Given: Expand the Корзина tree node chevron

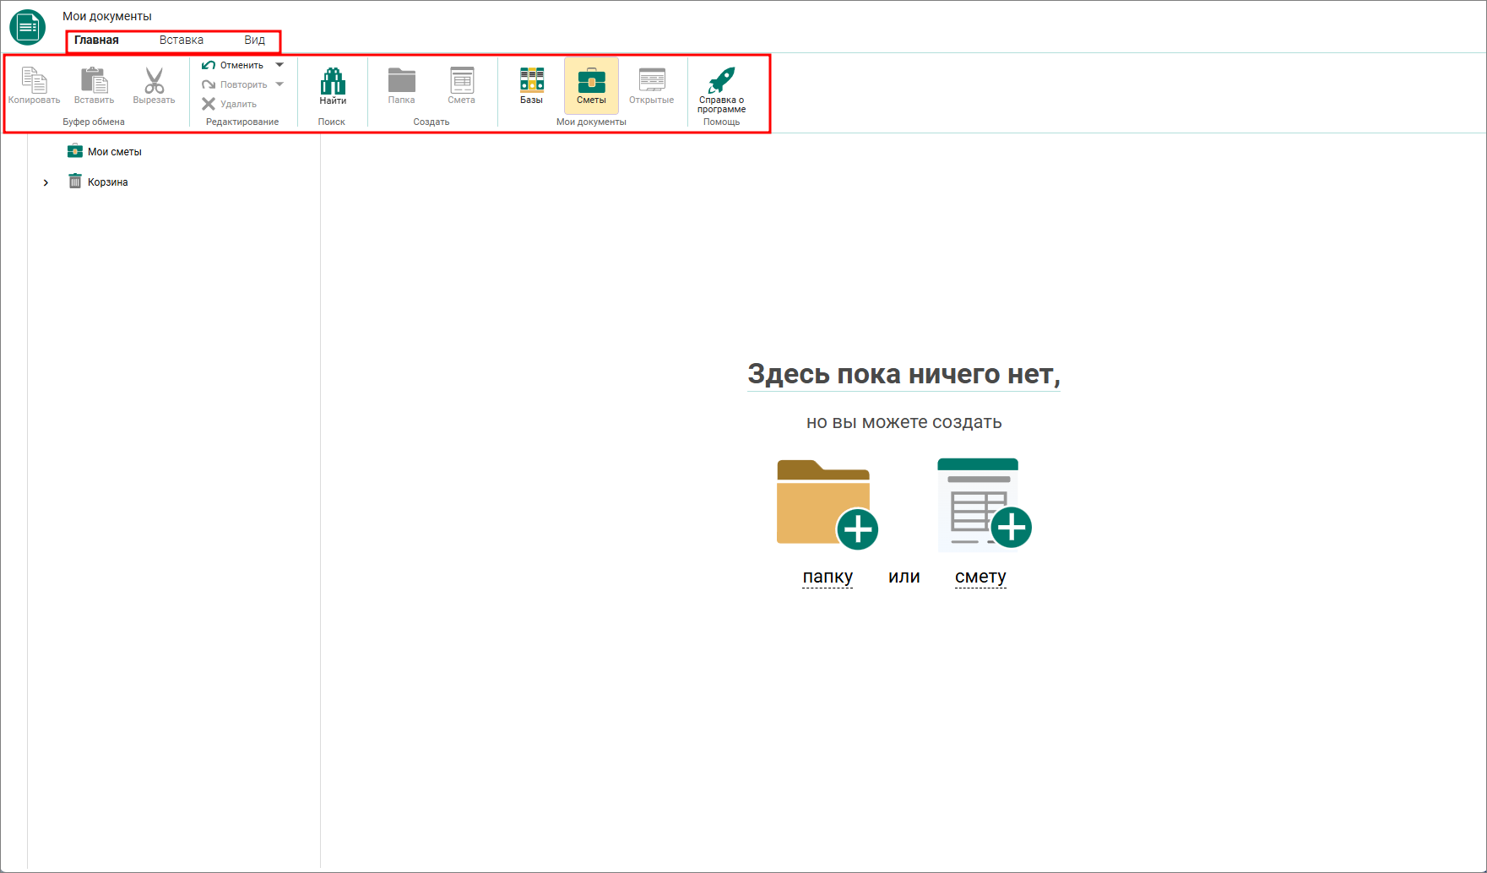Looking at the screenshot, I should click(x=46, y=182).
